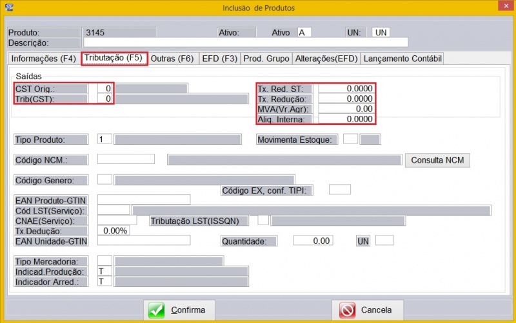Select the Tributação (F5) tab
This screenshot has height=323, width=516.
[x=115, y=59]
